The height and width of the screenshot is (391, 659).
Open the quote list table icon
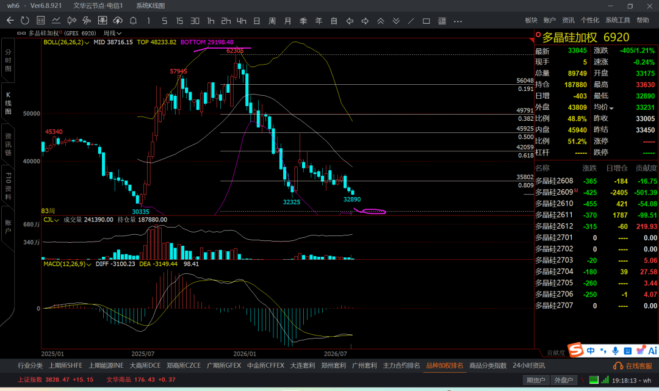(41, 21)
